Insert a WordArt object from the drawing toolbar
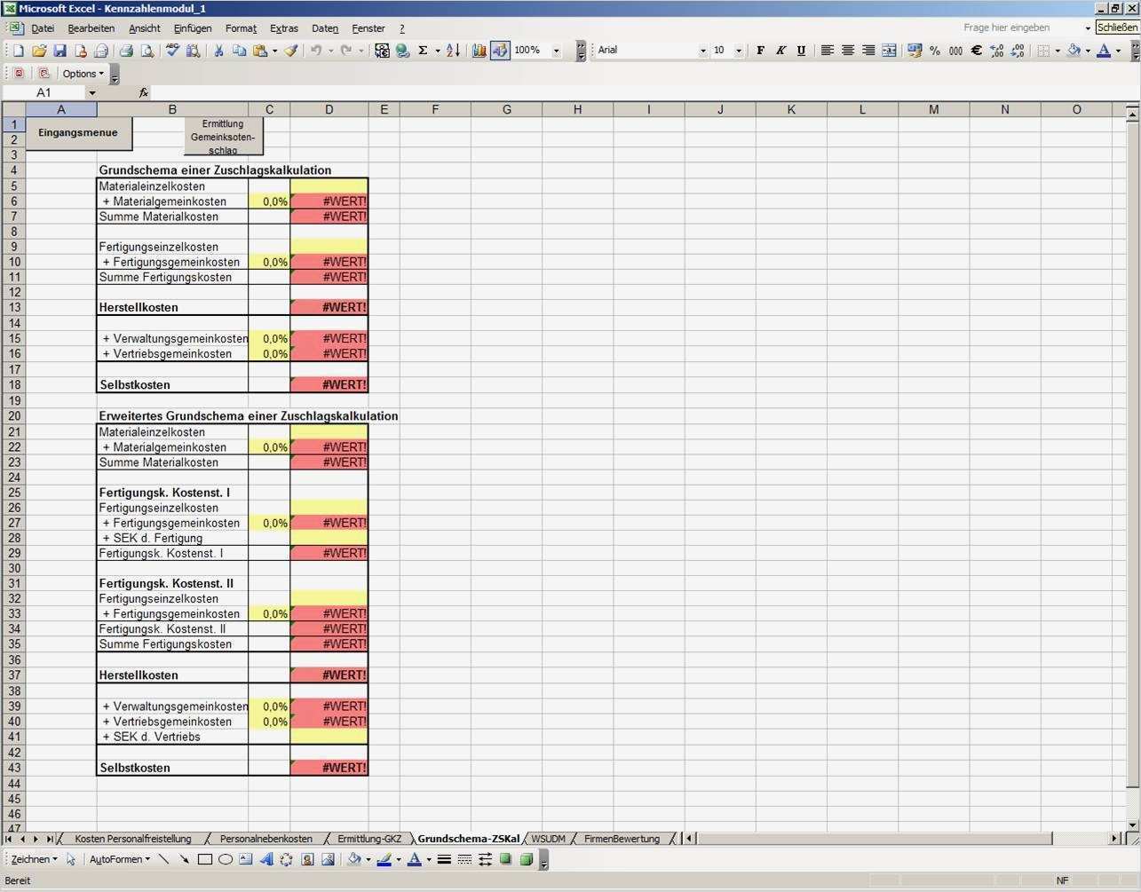 tap(268, 859)
